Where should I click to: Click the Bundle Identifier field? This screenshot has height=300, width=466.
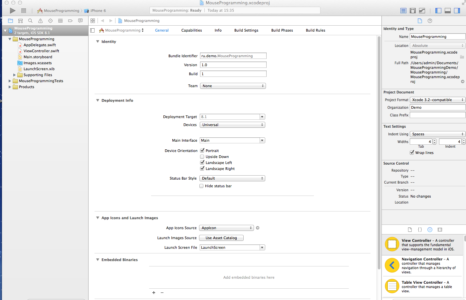[233, 56]
